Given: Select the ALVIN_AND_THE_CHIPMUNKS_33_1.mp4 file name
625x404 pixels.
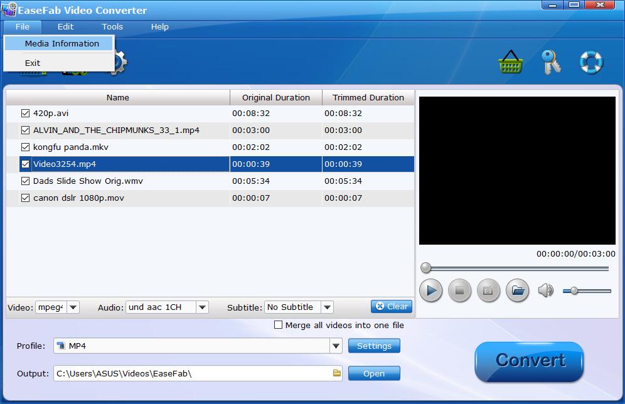Looking at the screenshot, I should tap(116, 130).
